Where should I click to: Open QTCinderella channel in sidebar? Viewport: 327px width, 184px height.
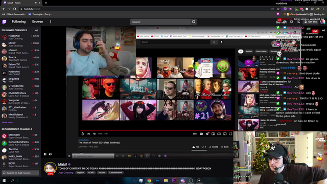(20, 87)
